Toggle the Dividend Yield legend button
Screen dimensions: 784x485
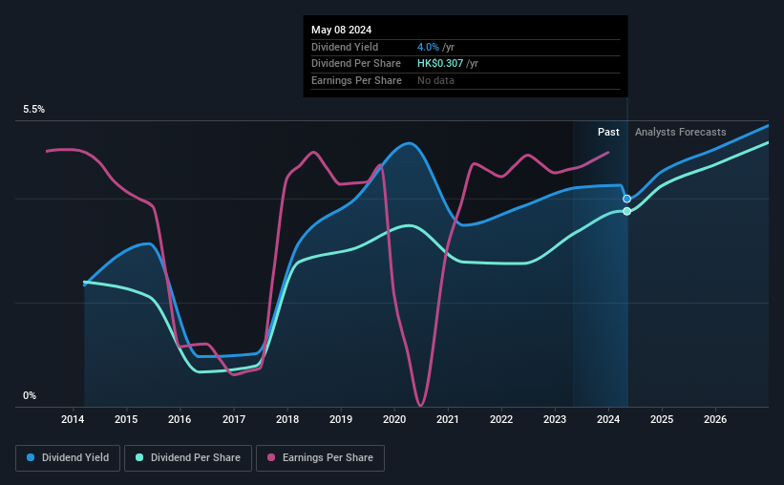68,458
